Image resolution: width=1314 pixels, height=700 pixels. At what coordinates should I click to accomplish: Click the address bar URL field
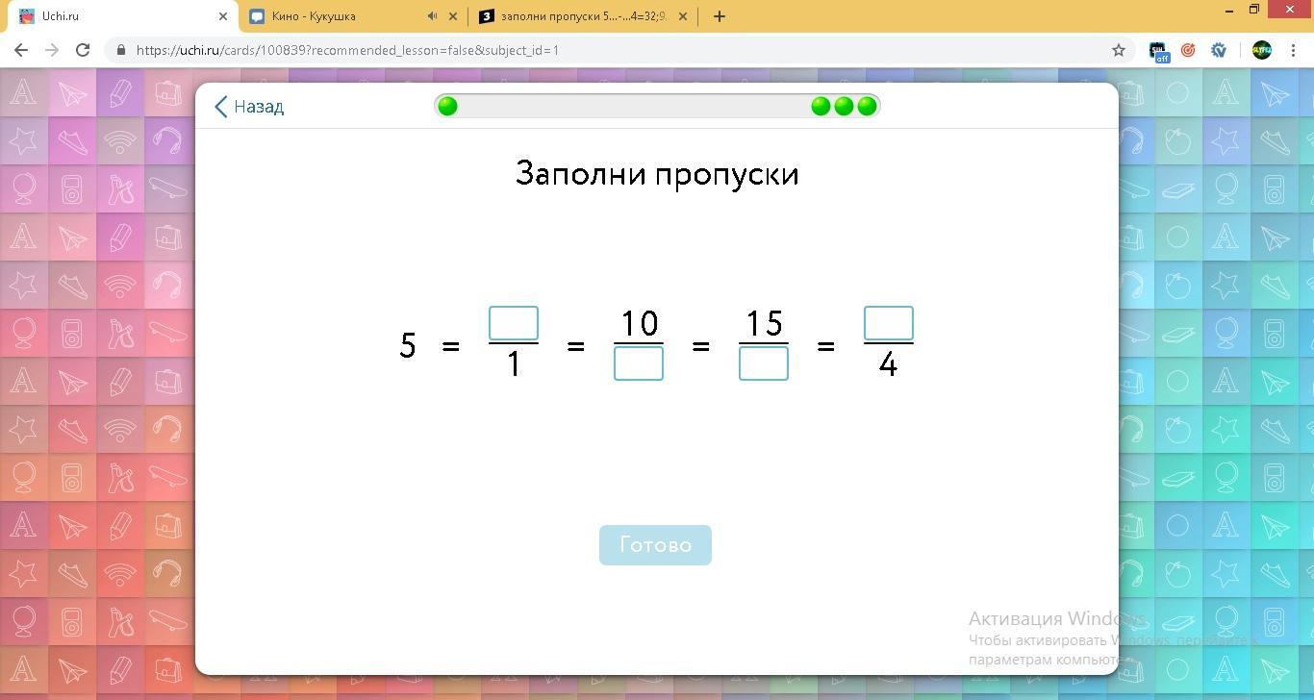616,50
